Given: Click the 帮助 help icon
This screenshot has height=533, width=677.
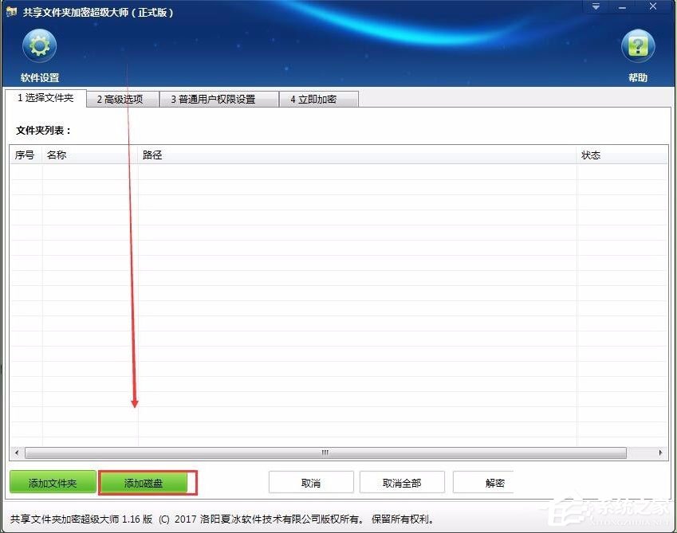Looking at the screenshot, I should 637,45.
